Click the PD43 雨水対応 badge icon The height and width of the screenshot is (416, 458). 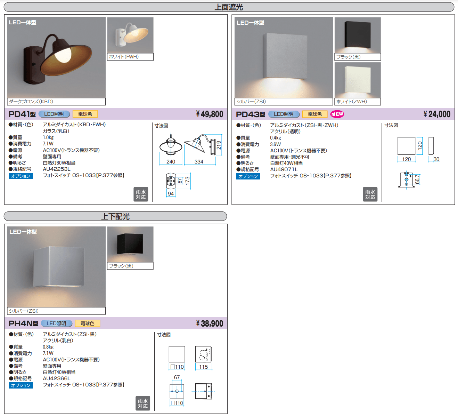tap(370, 194)
